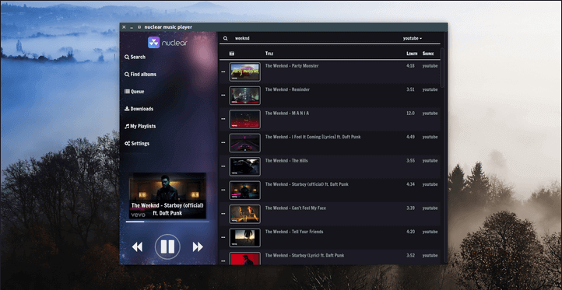
Task: Seek using the track progress bar
Action: click(x=167, y=222)
